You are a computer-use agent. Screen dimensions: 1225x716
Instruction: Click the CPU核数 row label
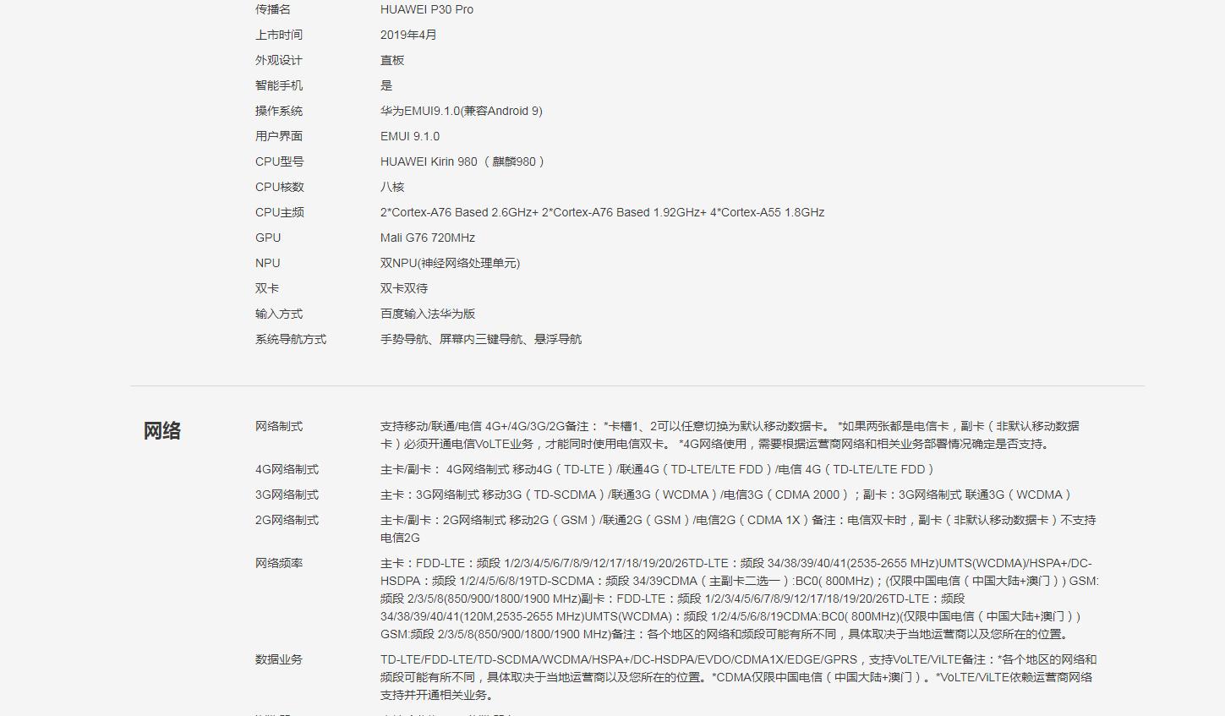pos(279,187)
